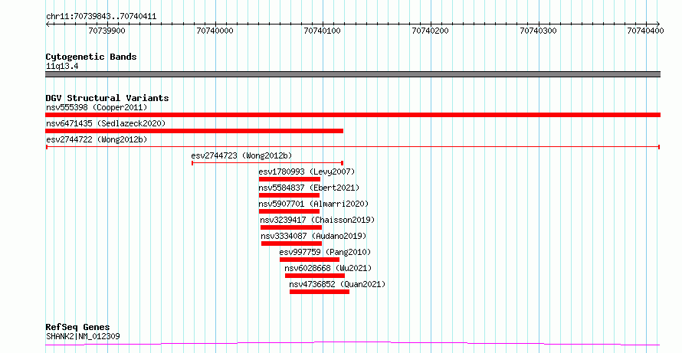Click esv997759 (Pang2010) variant label

[x=325, y=252]
